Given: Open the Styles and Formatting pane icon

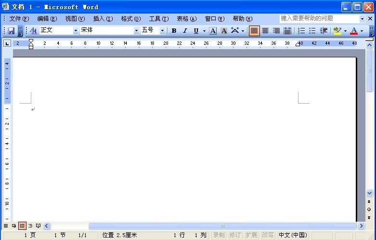Looking at the screenshot, I should 34,30.
